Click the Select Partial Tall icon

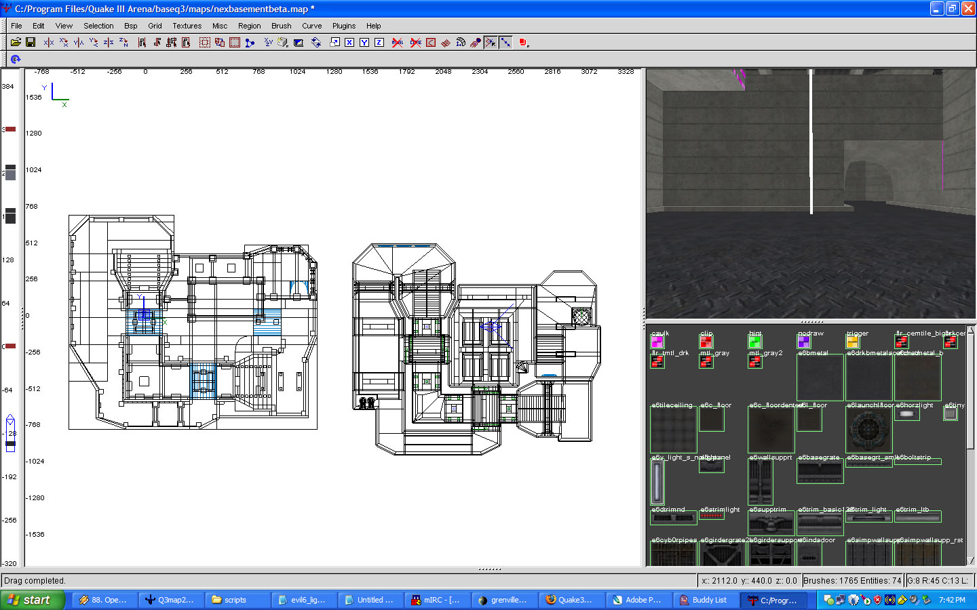(172, 42)
